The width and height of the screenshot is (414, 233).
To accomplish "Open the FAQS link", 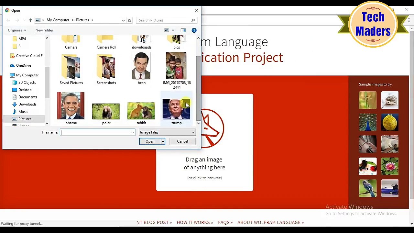I will click(225, 222).
